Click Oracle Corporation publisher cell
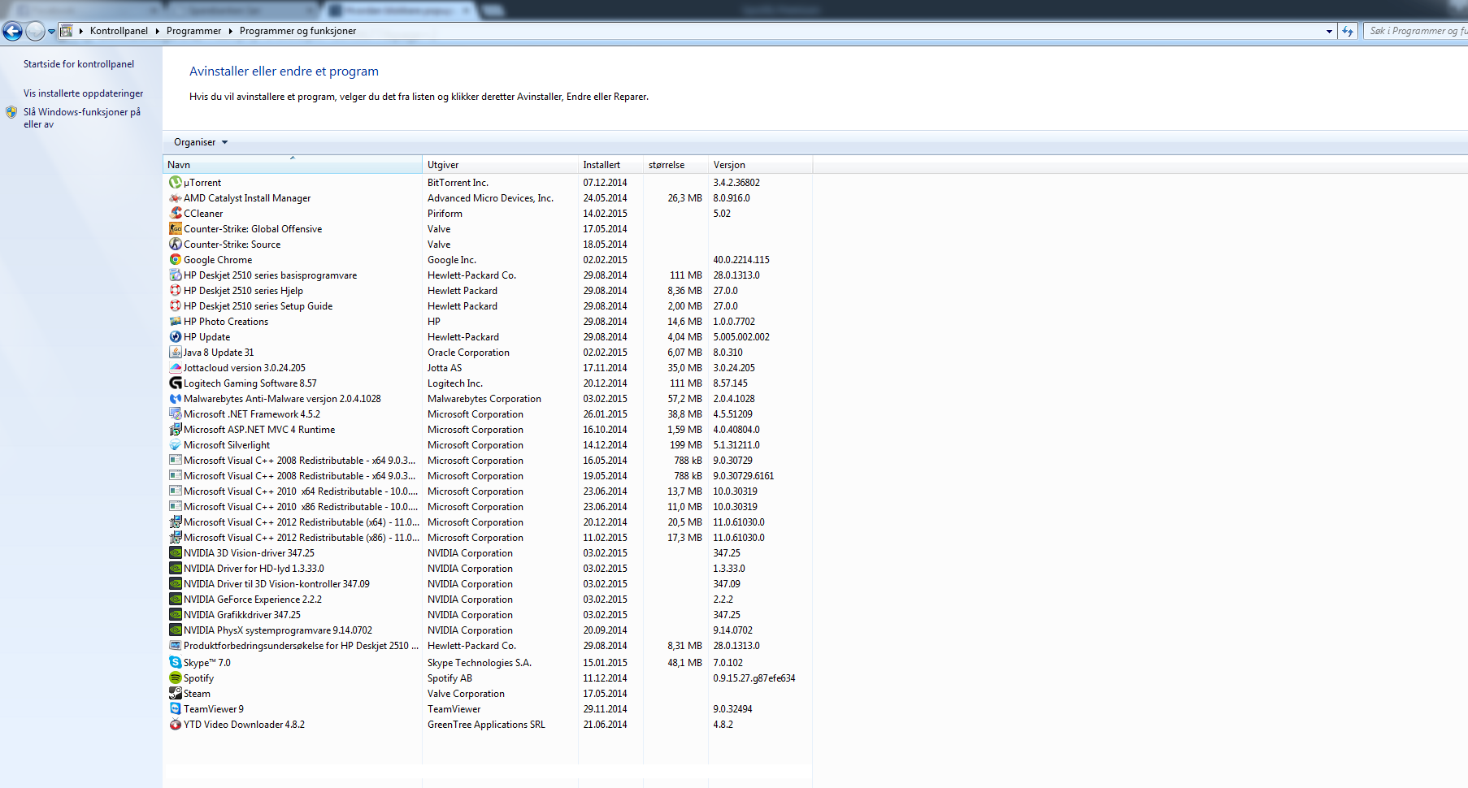 tap(468, 353)
